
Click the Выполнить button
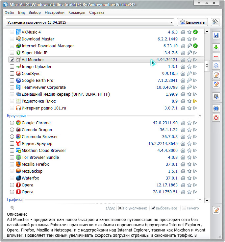pyautogui.click(x=192, y=22)
